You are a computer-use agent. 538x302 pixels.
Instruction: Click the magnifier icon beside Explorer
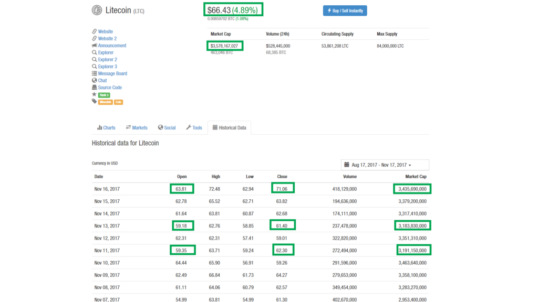tap(95, 52)
